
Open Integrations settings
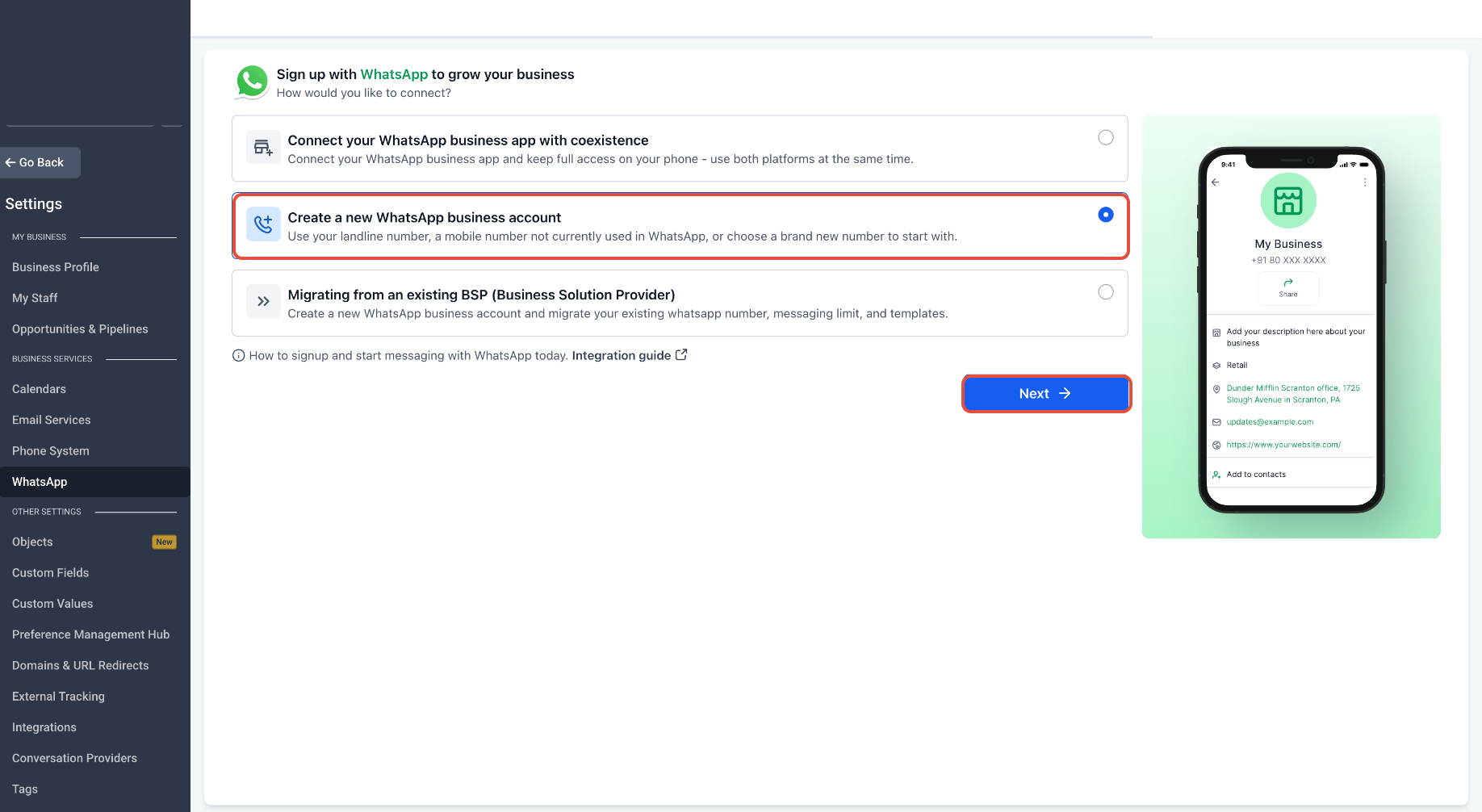pyautogui.click(x=44, y=727)
